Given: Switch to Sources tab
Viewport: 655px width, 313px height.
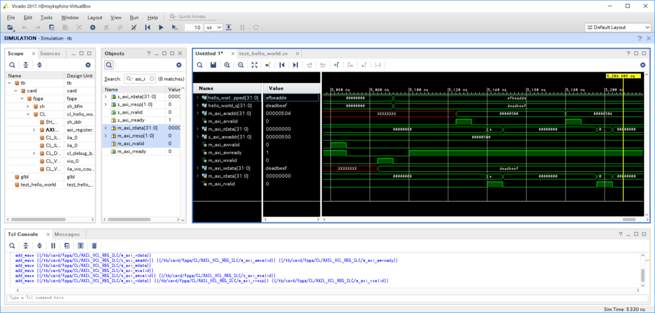Looking at the screenshot, I should coord(50,54).
